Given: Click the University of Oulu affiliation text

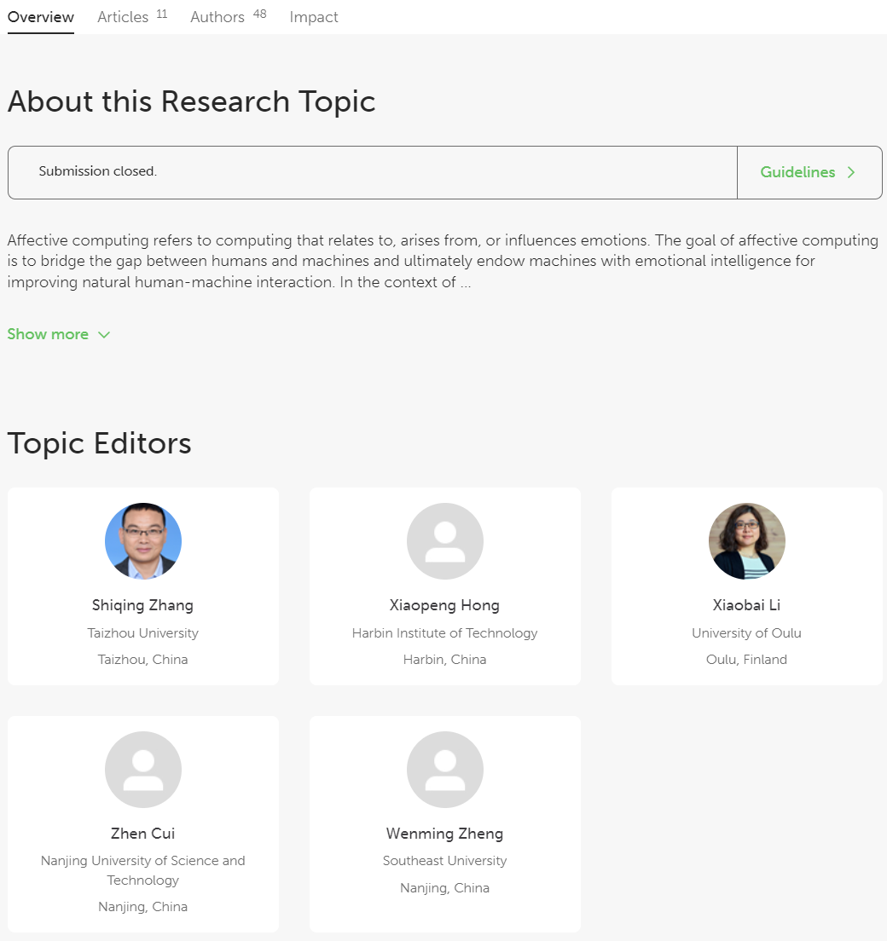Looking at the screenshot, I should (x=746, y=633).
